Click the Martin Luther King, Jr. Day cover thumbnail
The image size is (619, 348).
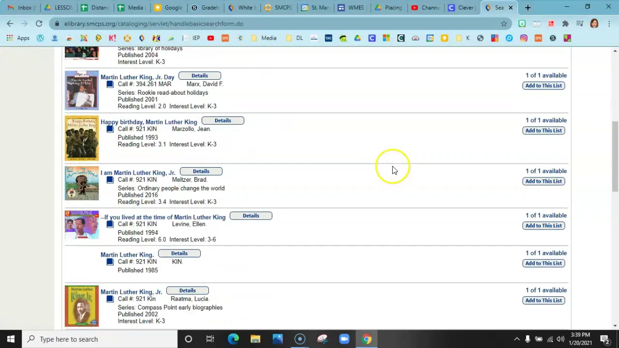pyautogui.click(x=82, y=90)
